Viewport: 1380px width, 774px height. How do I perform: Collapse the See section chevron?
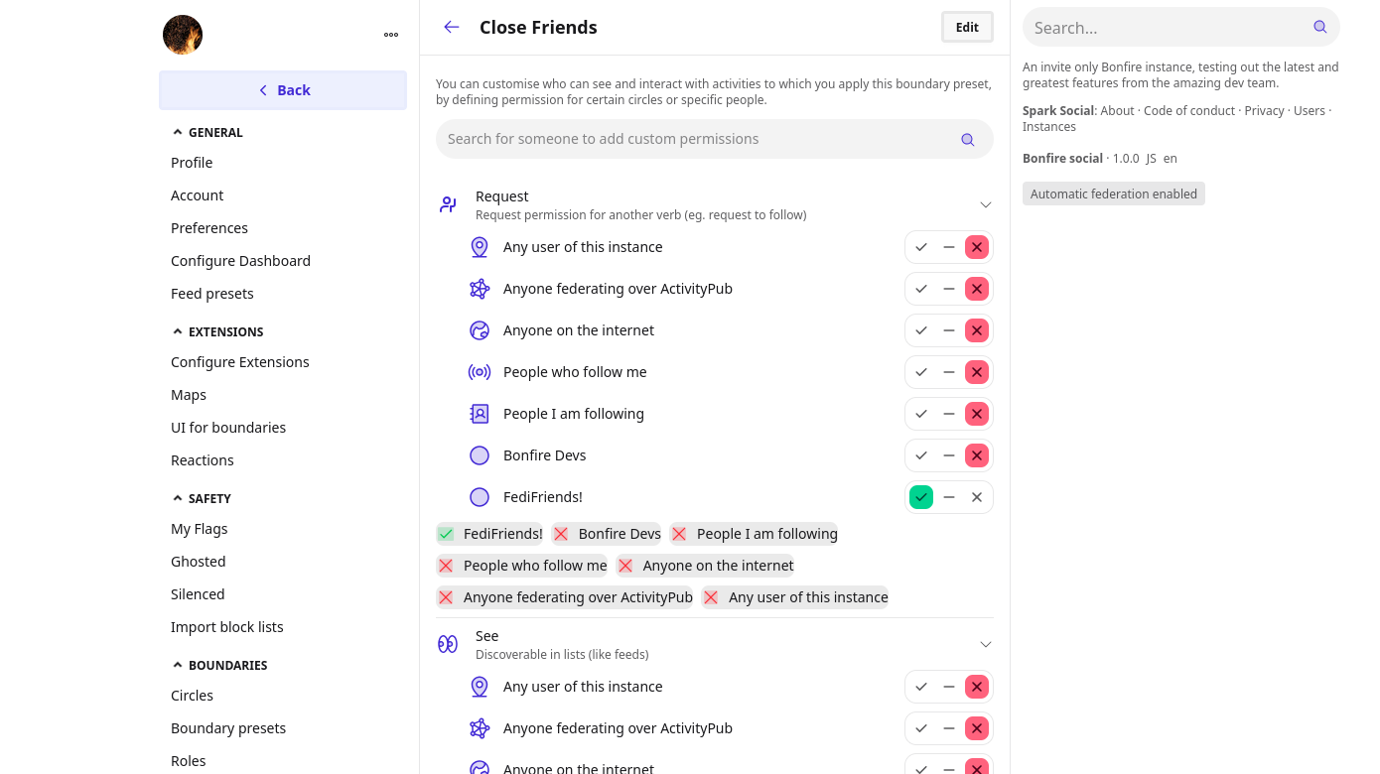(x=986, y=644)
